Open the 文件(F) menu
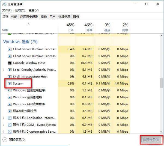The width and height of the screenshot is (164, 146). tap(7, 10)
